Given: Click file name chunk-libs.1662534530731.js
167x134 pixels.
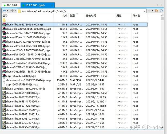Looking at the screenshot, I should pyautogui.click(x=23, y=127).
